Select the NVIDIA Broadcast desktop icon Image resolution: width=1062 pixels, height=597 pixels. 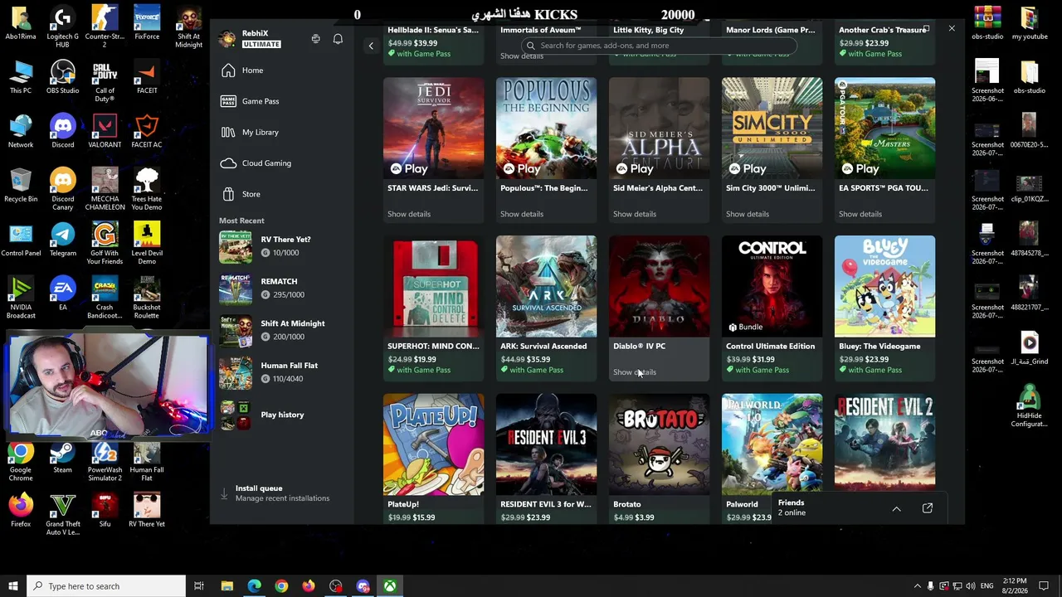(x=21, y=298)
